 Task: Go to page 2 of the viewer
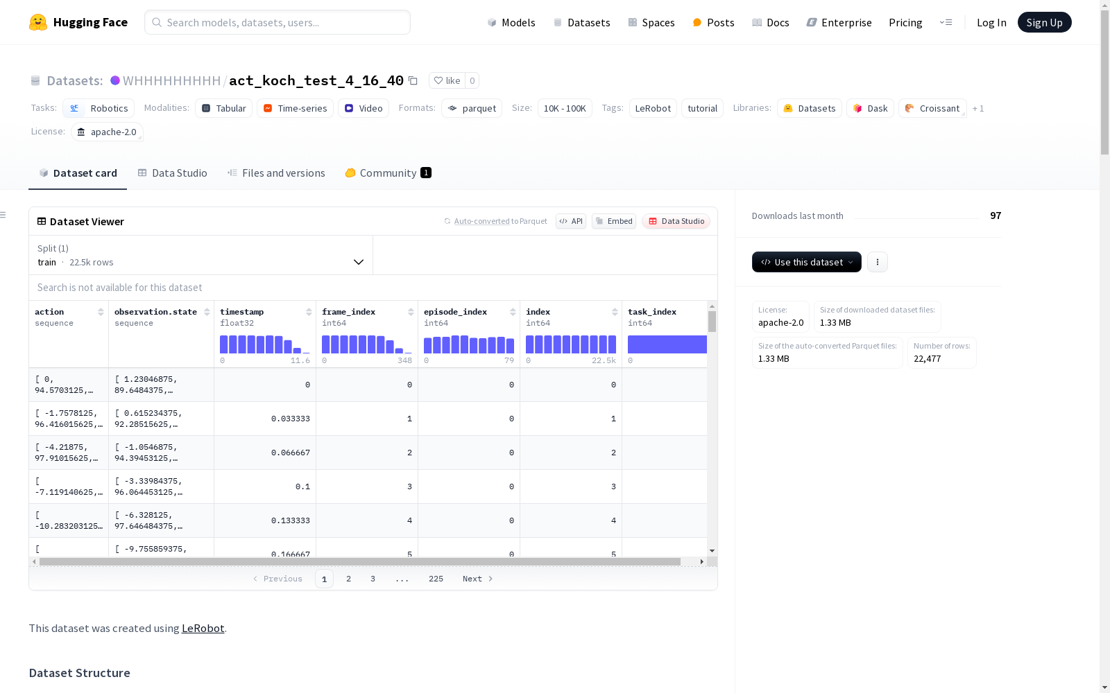tap(348, 579)
